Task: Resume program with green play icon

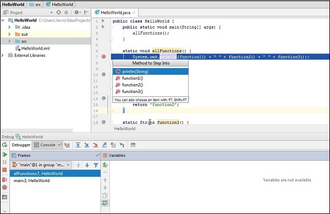Action: click(x=4, y=155)
